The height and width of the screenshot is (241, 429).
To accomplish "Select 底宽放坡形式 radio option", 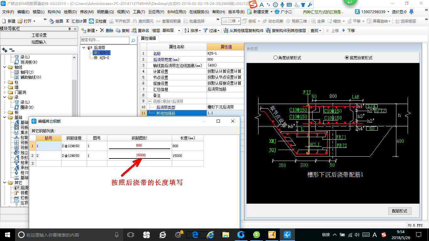I will click(359, 58).
